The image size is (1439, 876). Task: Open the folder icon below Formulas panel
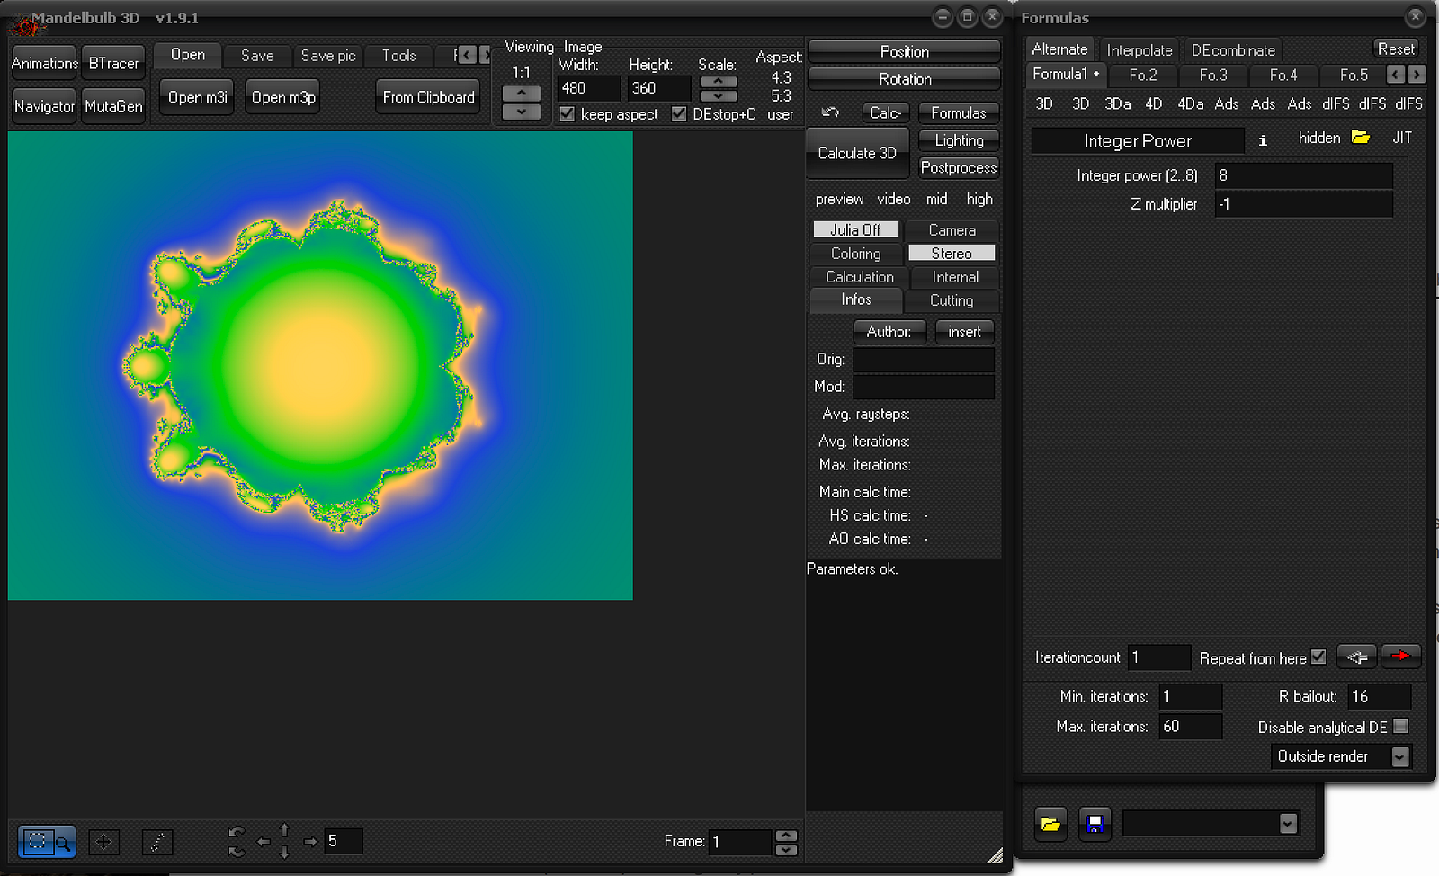pyautogui.click(x=1050, y=824)
